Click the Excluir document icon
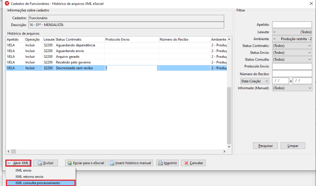The width and height of the screenshot is (316, 186). click(40, 163)
